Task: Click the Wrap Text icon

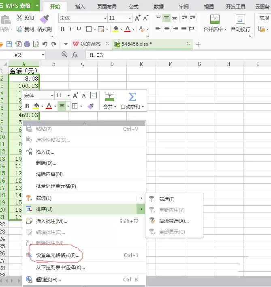Action: point(240,19)
